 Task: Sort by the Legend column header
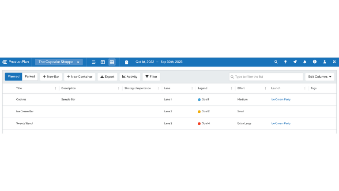click(x=203, y=88)
